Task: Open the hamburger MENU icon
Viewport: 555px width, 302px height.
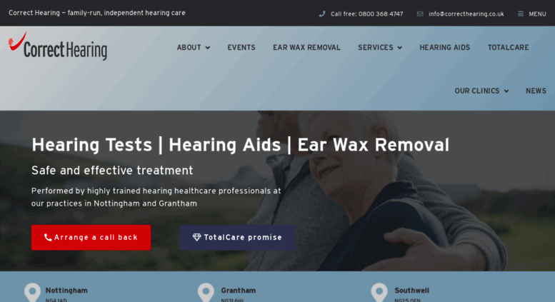Action: click(x=521, y=14)
